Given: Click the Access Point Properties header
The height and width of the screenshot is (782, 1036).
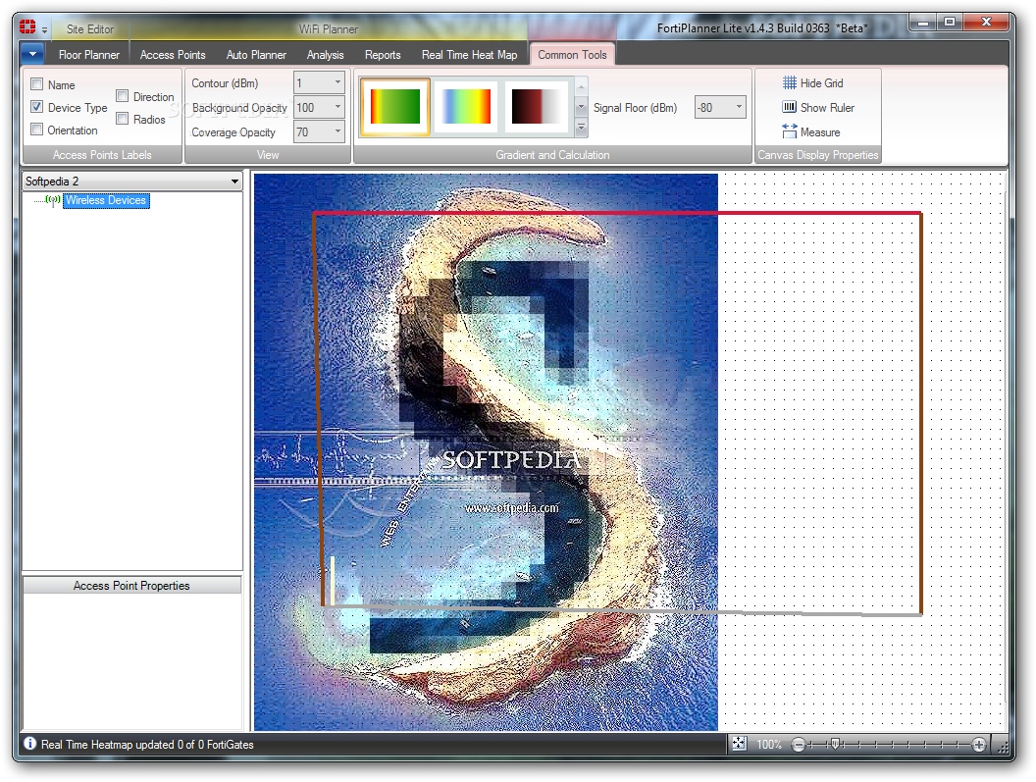Looking at the screenshot, I should click(131, 586).
